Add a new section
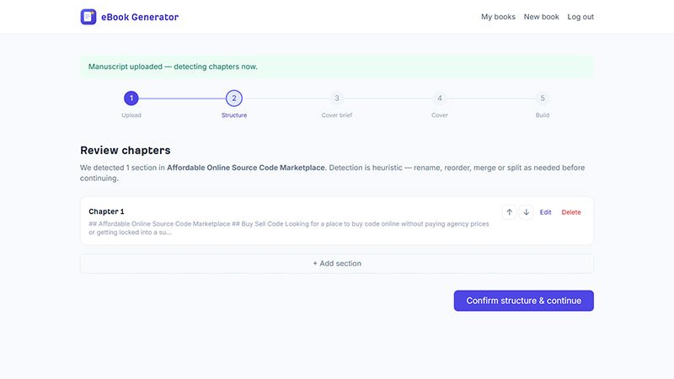674x379 pixels. 337,264
